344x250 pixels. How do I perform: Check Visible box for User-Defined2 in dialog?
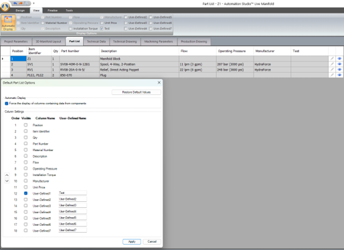[x=25, y=199]
